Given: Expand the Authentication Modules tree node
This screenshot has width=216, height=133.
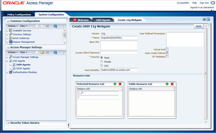Looking at the screenshot, I should 7,72.
